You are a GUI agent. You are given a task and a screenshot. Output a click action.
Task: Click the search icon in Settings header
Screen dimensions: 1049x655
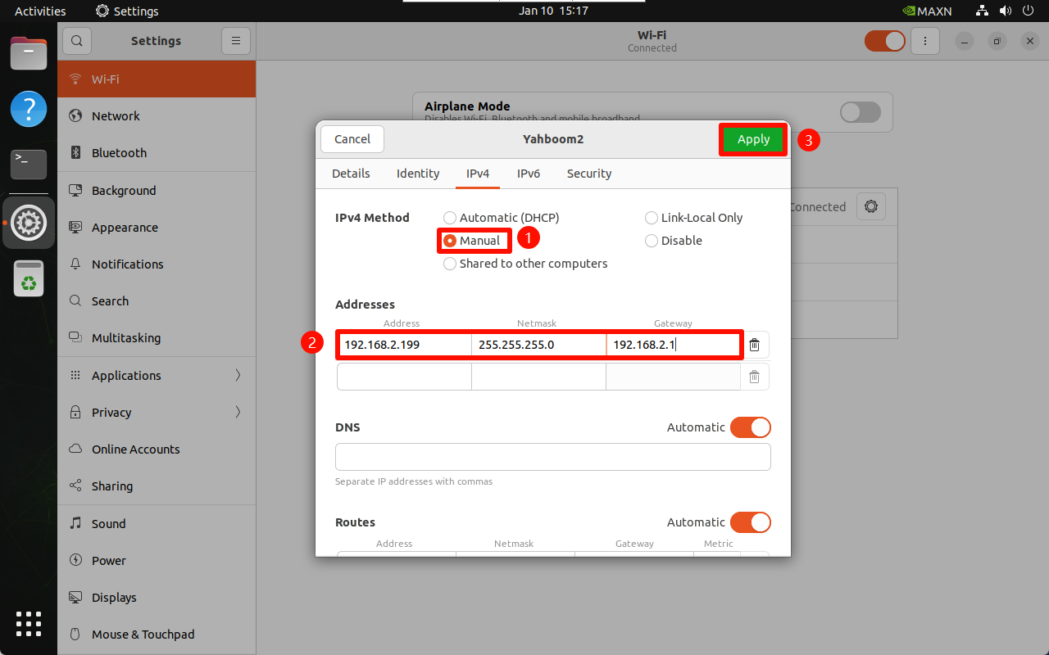[x=77, y=41]
